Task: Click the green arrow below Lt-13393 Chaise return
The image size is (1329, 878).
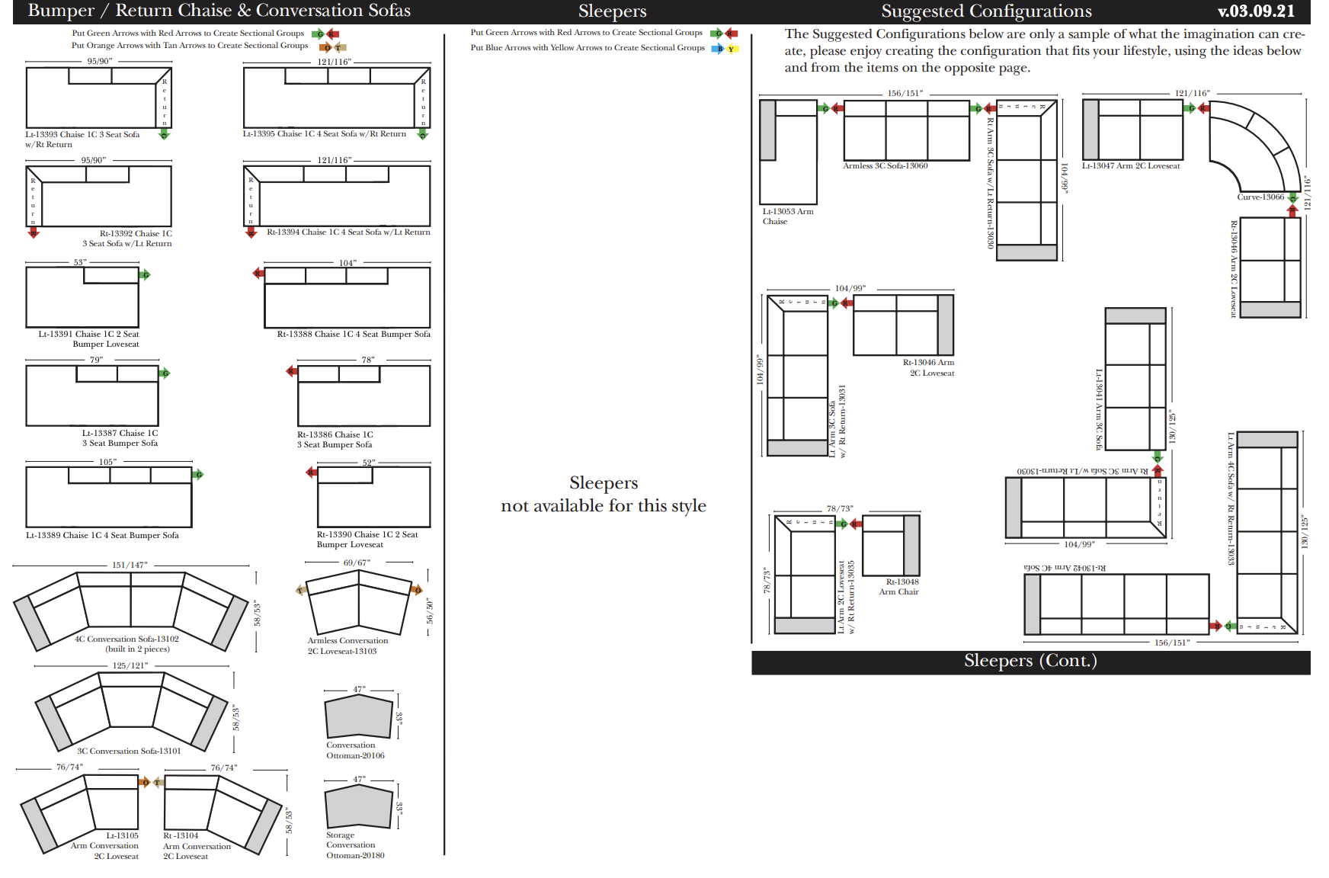Action: point(164,135)
